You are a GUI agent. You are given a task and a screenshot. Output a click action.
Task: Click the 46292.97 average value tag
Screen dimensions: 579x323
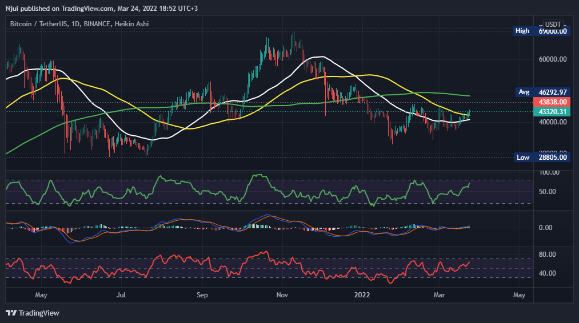[552, 92]
